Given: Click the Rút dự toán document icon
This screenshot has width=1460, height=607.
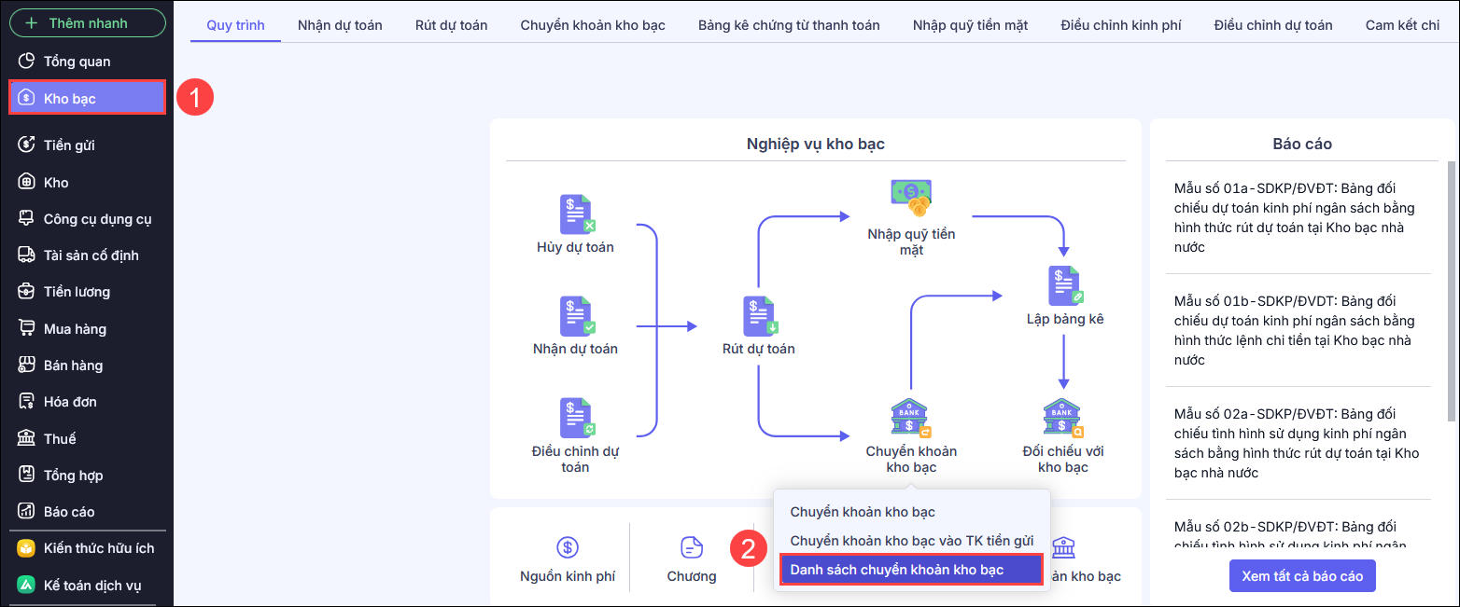Looking at the screenshot, I should [x=759, y=316].
